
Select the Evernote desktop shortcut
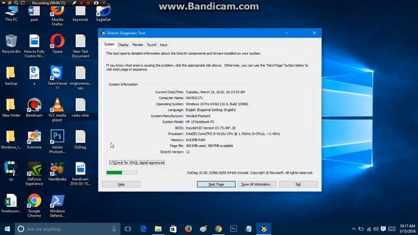pyautogui.click(x=34, y=139)
